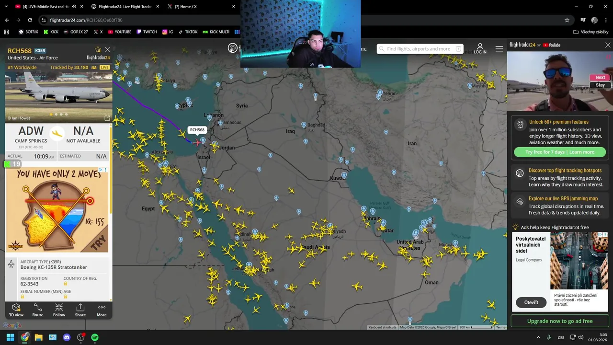Open OBS Studio from taskbar
This screenshot has height=345, width=613.
click(80, 337)
